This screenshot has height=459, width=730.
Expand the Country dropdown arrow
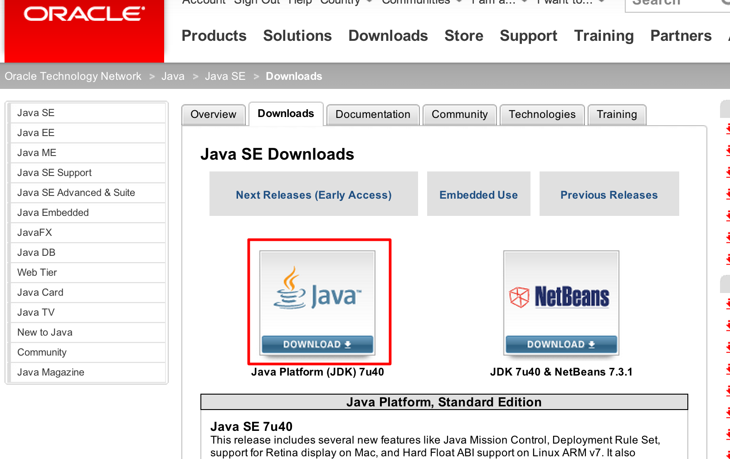click(x=369, y=1)
